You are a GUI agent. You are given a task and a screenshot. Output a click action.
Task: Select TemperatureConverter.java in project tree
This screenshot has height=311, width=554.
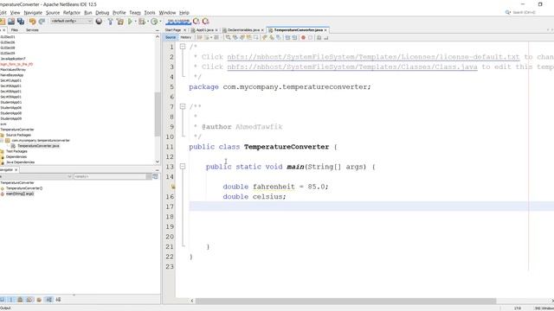(38, 146)
